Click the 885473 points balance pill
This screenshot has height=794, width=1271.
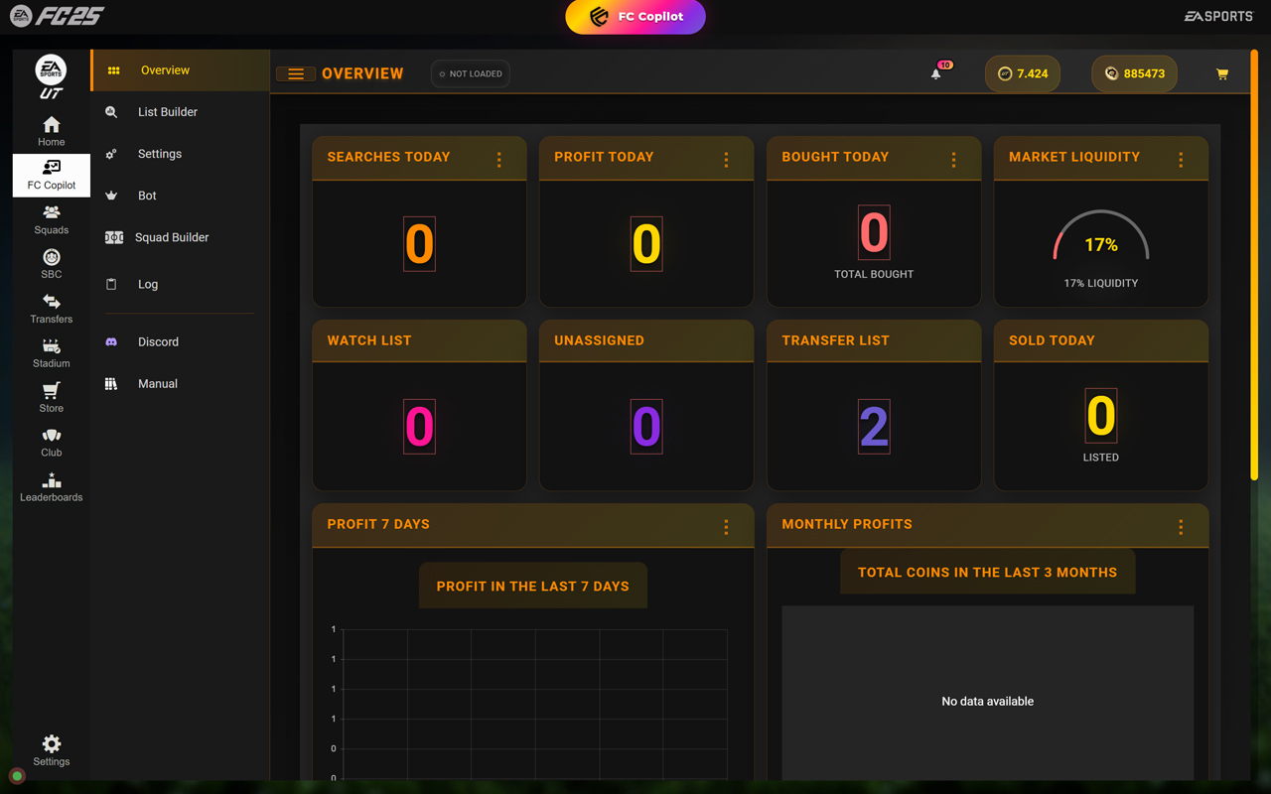point(1135,73)
